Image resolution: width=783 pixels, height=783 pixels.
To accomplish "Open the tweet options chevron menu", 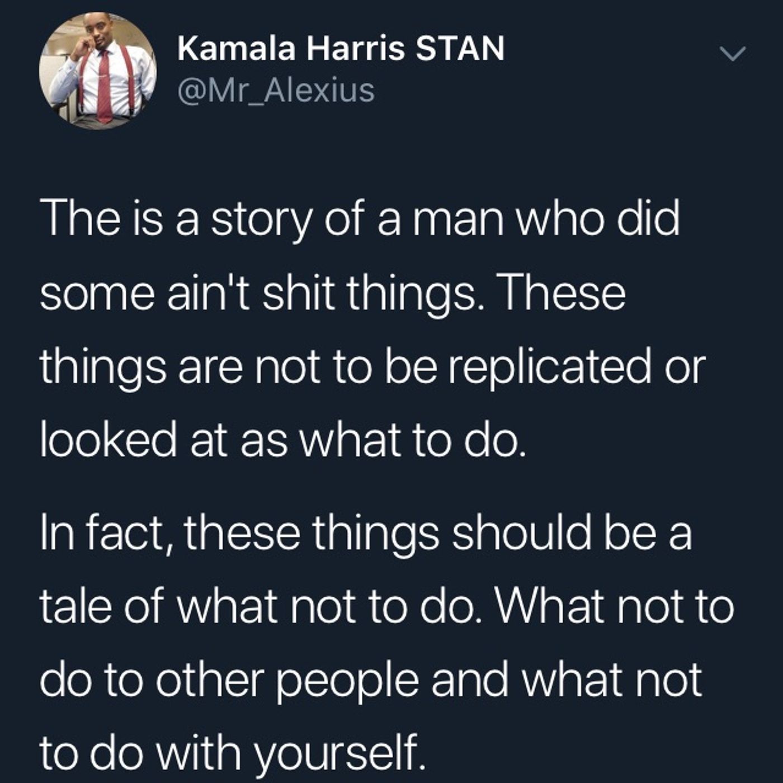I will pyautogui.click(x=733, y=54).
